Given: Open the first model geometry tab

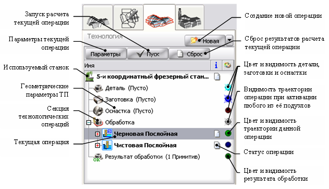Looking at the screenshot, I should coord(98,18).
